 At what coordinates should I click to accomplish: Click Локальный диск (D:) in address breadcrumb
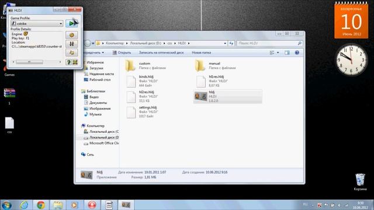(146, 43)
